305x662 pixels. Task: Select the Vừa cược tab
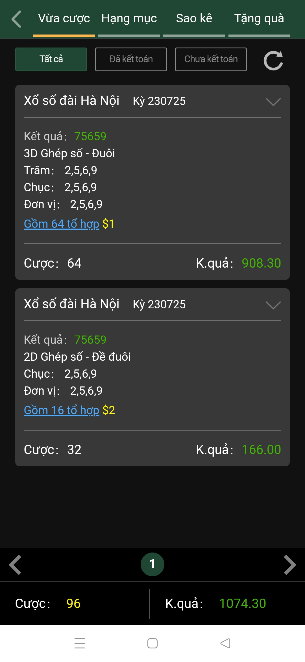(x=64, y=19)
